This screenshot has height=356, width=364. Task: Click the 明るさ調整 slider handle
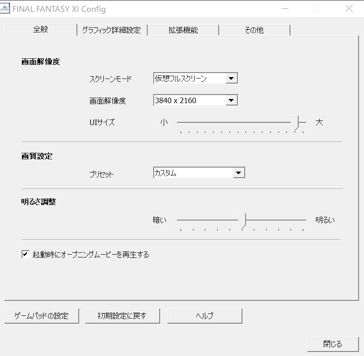pos(242,220)
